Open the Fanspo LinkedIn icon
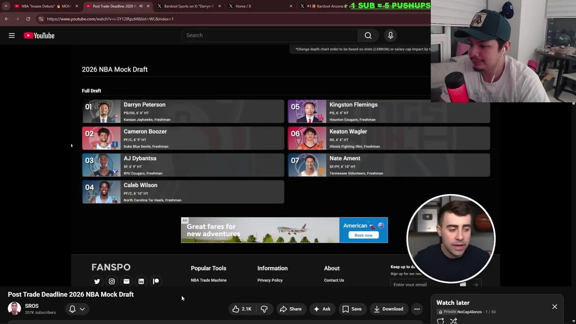The image size is (576, 324). (141, 281)
